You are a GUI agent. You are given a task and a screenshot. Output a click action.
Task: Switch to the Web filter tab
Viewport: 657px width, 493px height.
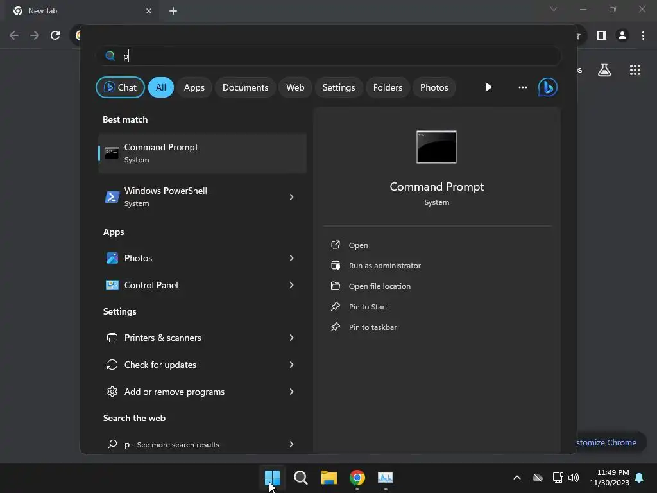coord(295,87)
